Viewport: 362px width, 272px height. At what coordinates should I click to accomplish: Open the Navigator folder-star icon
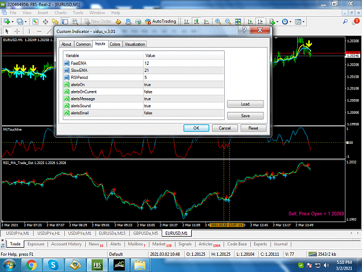(x=55, y=21)
